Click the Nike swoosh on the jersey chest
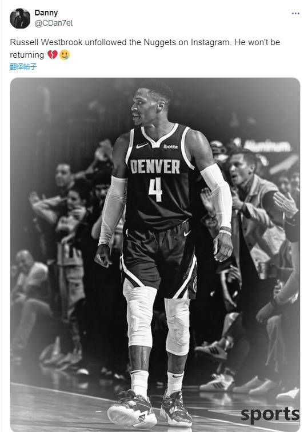308x432 pixels. (142, 146)
